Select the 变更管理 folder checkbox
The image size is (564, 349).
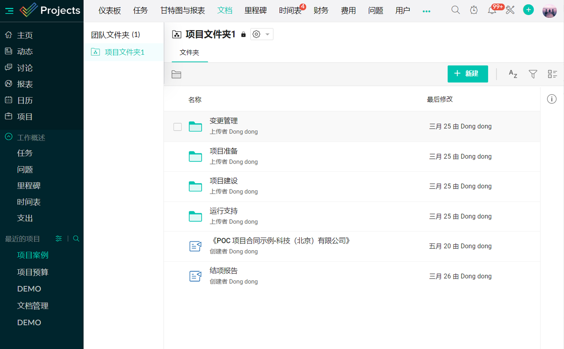click(x=177, y=127)
